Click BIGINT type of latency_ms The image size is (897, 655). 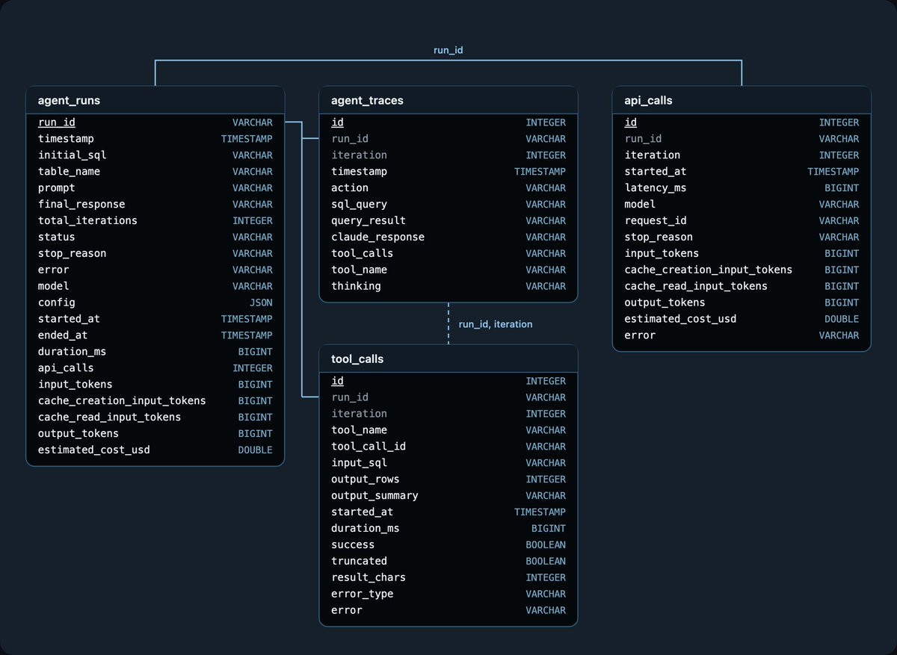point(842,188)
